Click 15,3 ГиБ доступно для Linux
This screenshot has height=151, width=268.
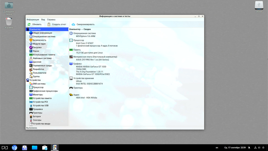click(90, 53)
